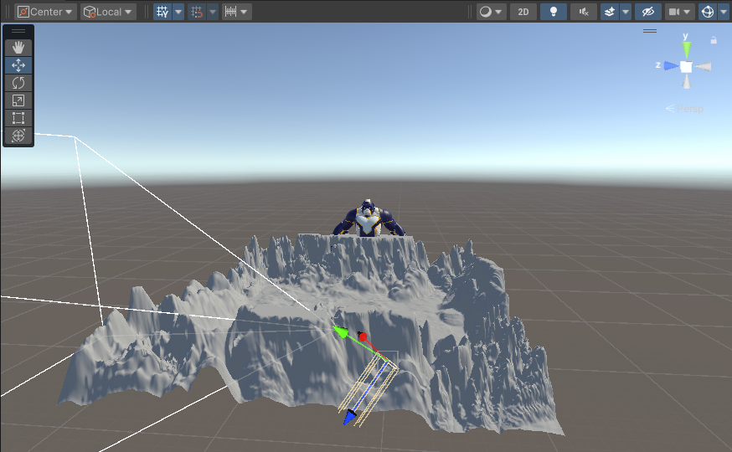The image size is (732, 452).
Task: Click the center cube of orientation gizmo
Action: pos(686,67)
